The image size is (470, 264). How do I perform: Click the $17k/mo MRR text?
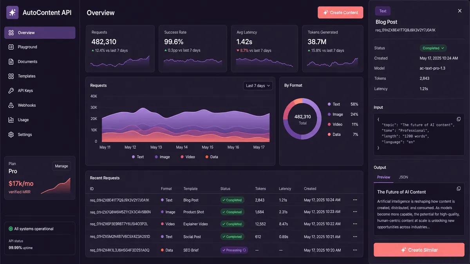tap(21, 183)
